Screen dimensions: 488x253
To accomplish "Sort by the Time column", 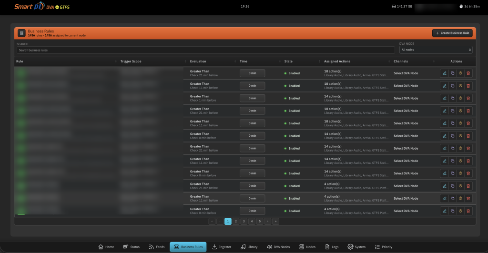I will tap(280, 61).
